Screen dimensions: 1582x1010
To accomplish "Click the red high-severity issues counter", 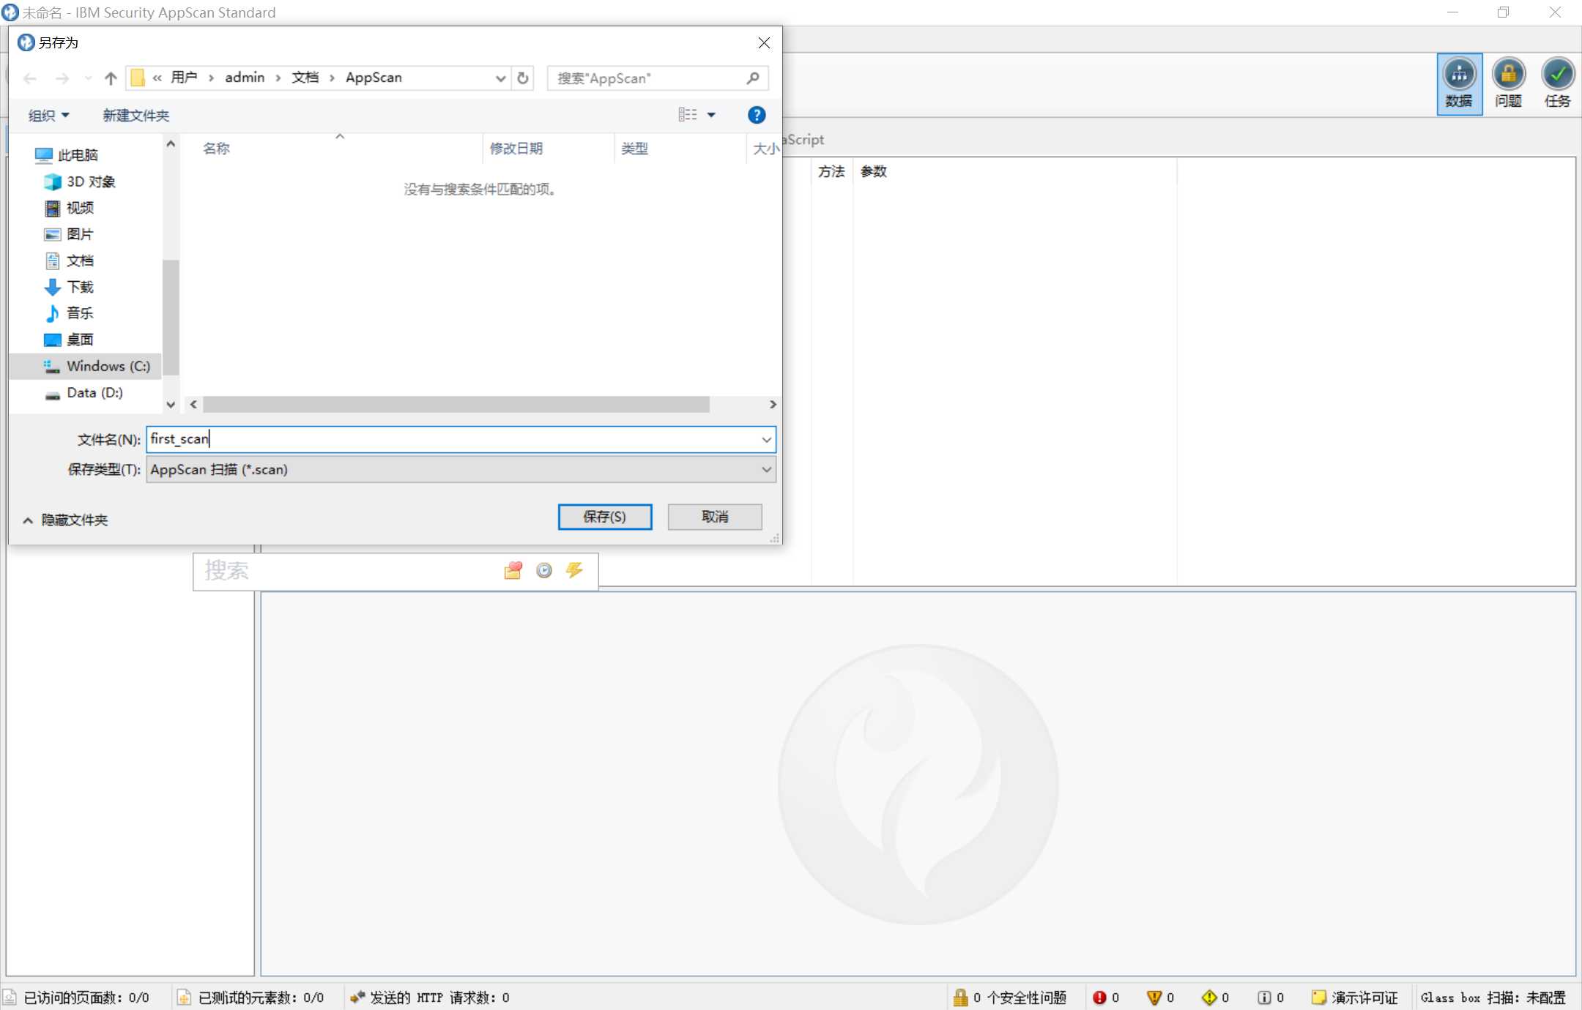I will coord(1106,998).
